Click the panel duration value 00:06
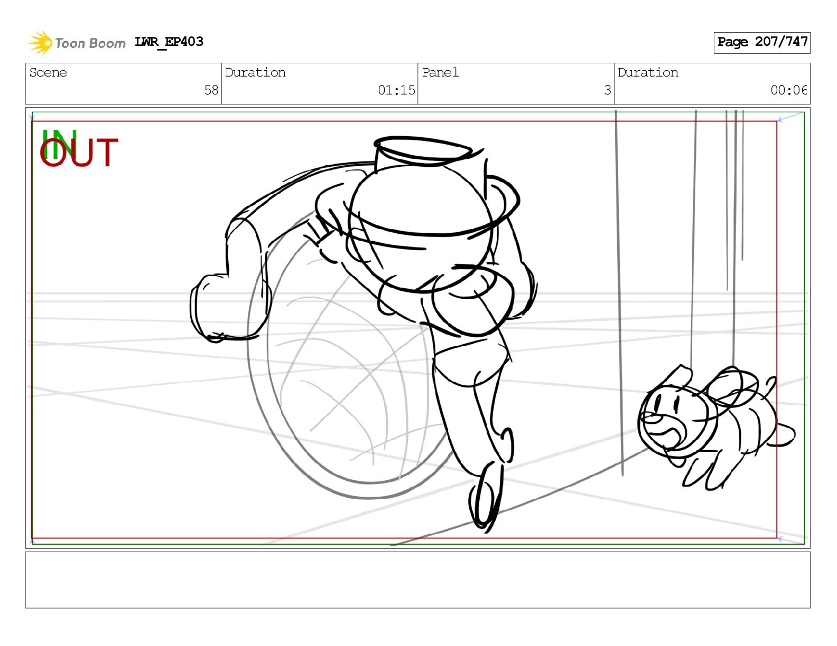The image size is (837, 646). pos(788,90)
